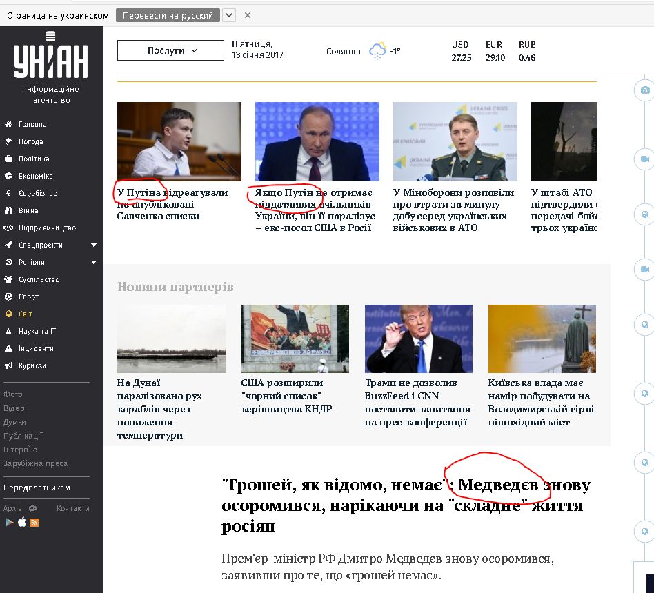This screenshot has height=593, width=654.
Task: Click the weather cloud icon near Солянка
Action: [x=377, y=51]
